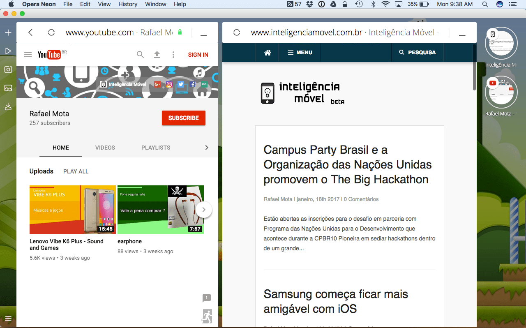This screenshot has width=526, height=328.
Task: Open the MENU dropdown on Inteligência Móvel
Action: tap(300, 53)
